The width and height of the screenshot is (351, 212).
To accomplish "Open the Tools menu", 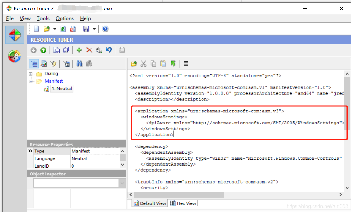I will pos(43,18).
